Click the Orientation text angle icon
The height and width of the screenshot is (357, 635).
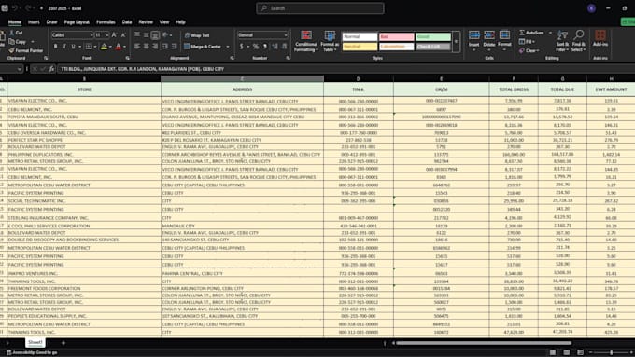point(165,35)
